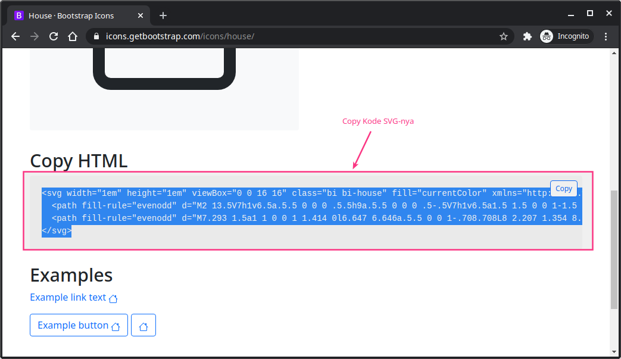Screen dimensions: 621x359
Task: Click the scrollbar up arrow
Action: pyautogui.click(x=614, y=53)
